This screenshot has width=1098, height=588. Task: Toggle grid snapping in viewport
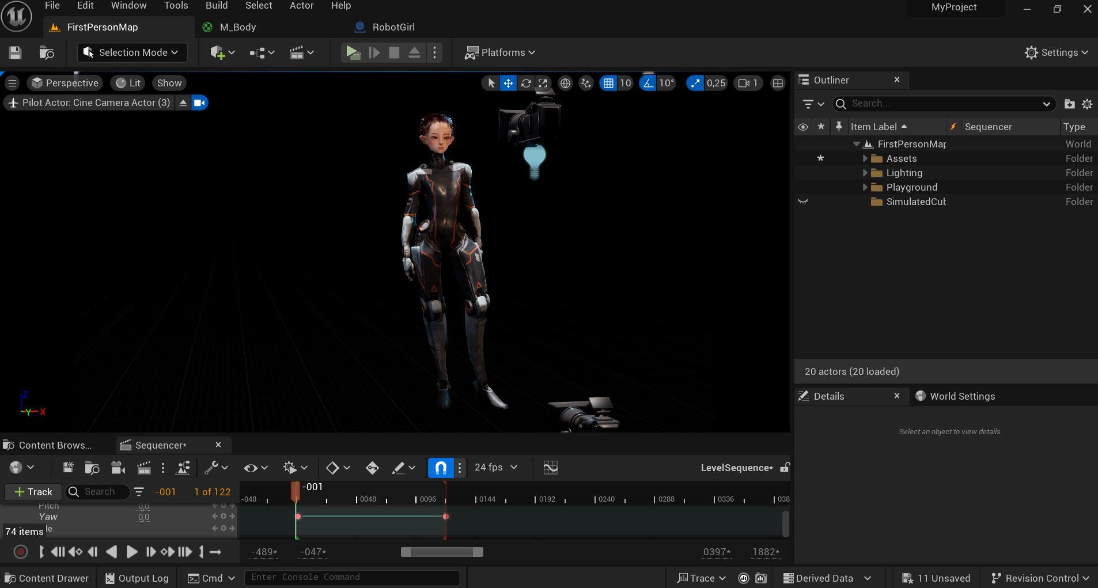pos(608,83)
